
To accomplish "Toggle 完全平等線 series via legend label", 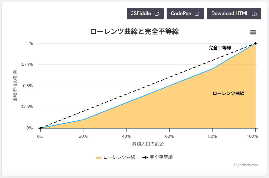I will click(161, 157).
